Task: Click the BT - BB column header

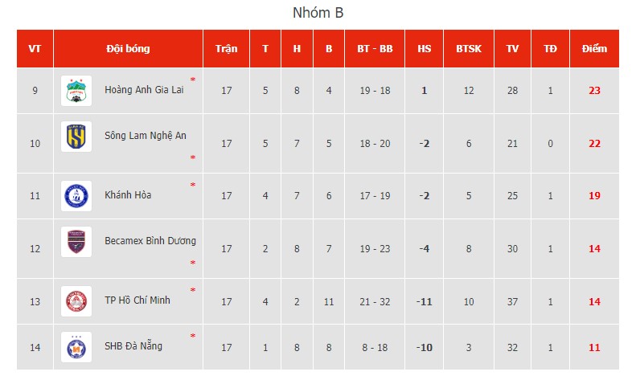Action: pyautogui.click(x=375, y=49)
